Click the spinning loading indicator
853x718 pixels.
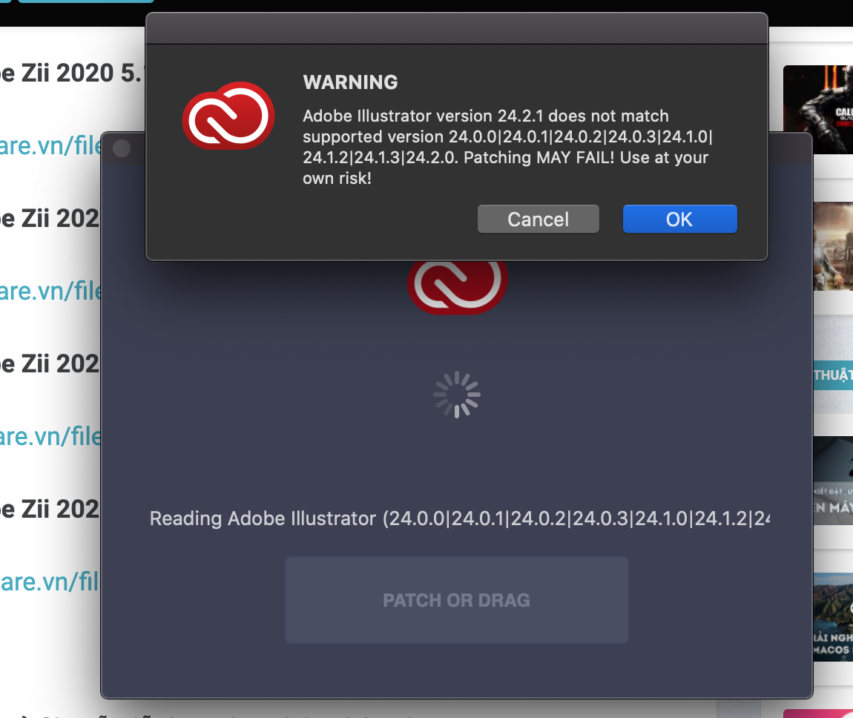[x=457, y=395]
